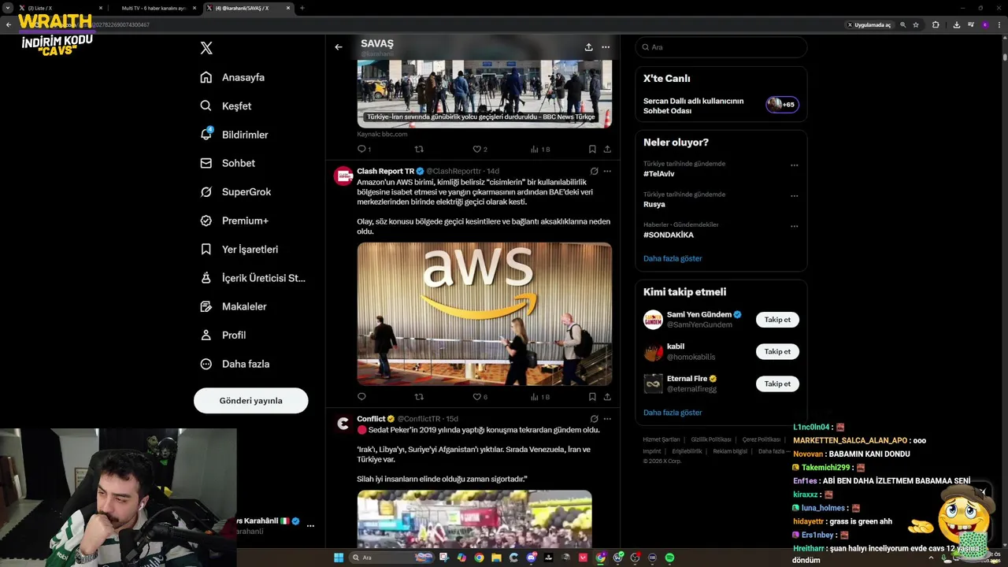Click the X logo in the sidebar
Viewport: 1008px width, 567px height.
(x=206, y=48)
